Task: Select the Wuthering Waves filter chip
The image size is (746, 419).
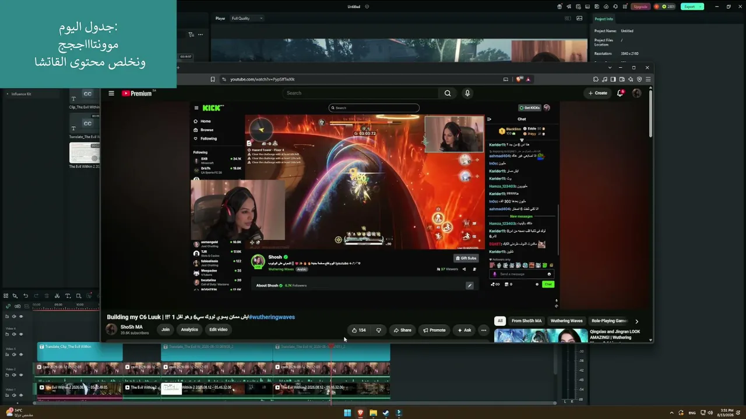Action: point(566,321)
